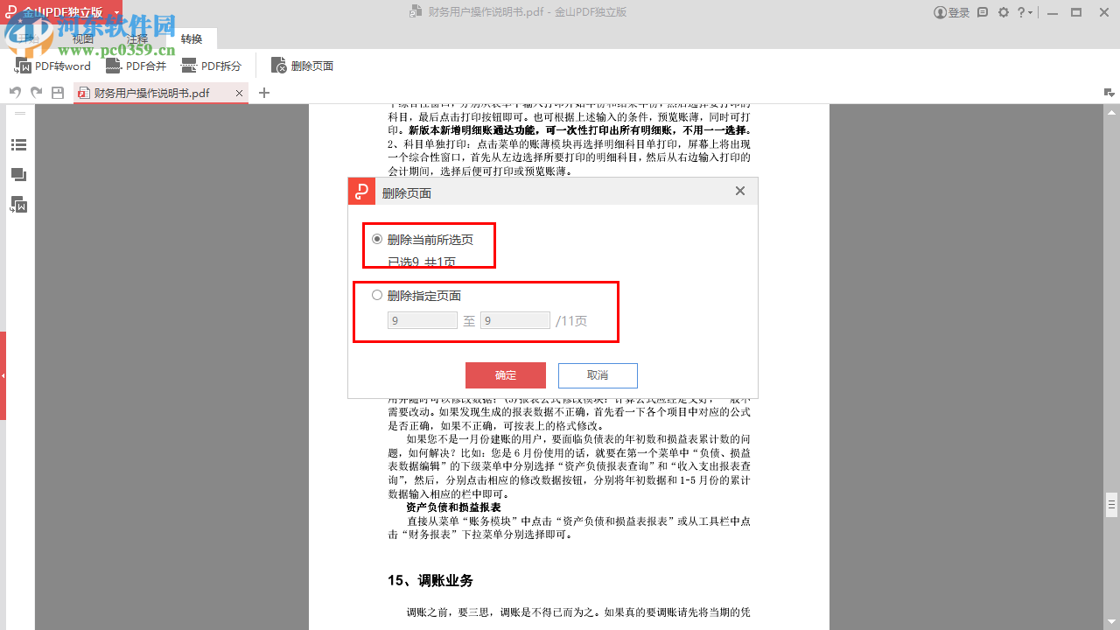Select the 删除指定页面 radio option
Image resolution: width=1120 pixels, height=630 pixels.
(x=376, y=295)
